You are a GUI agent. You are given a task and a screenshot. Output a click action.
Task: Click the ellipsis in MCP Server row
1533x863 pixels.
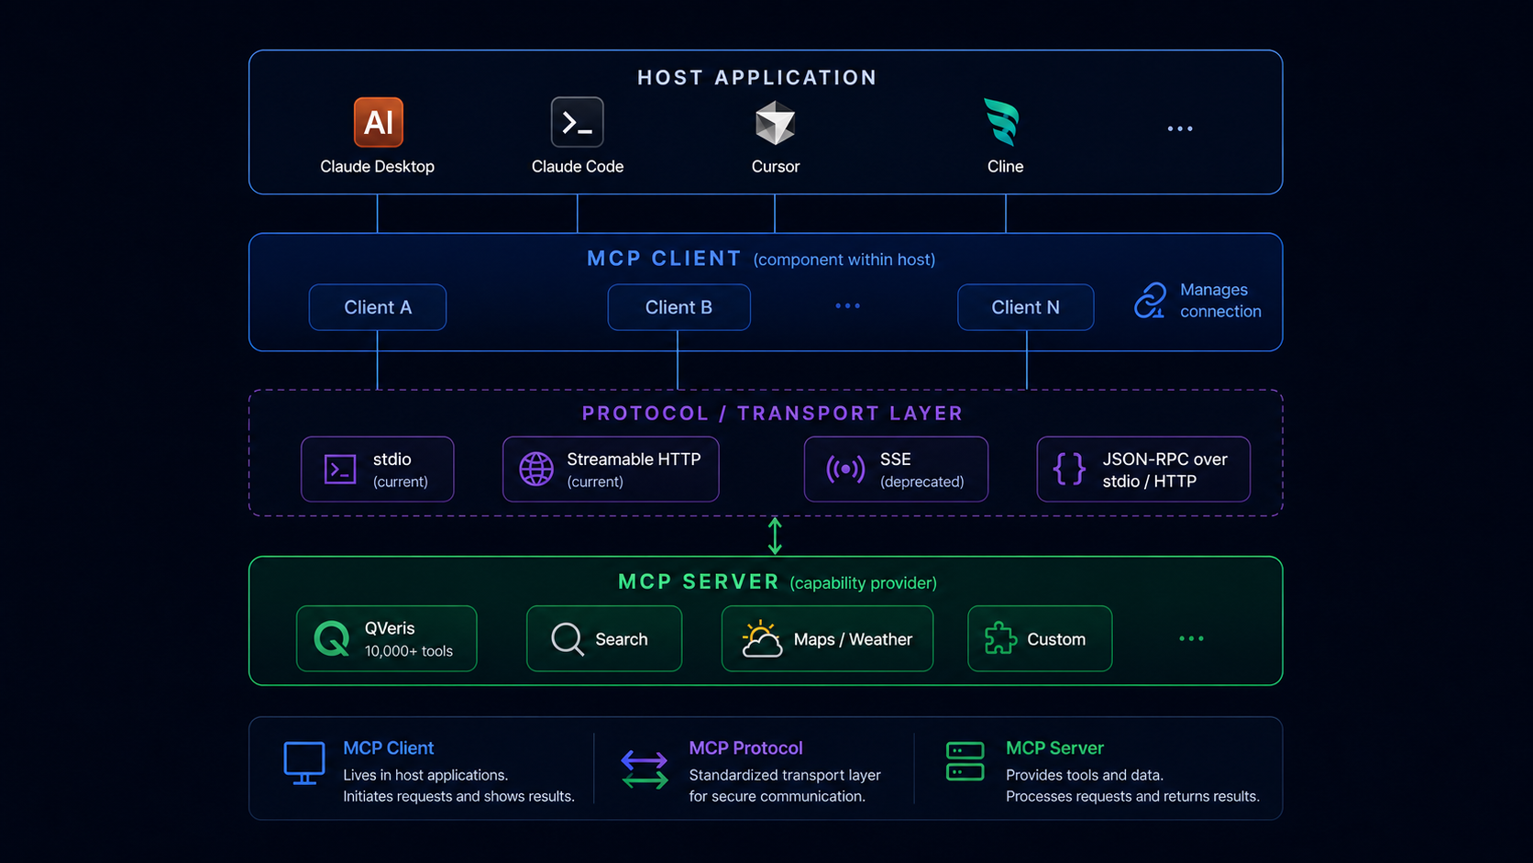pos(1191,638)
